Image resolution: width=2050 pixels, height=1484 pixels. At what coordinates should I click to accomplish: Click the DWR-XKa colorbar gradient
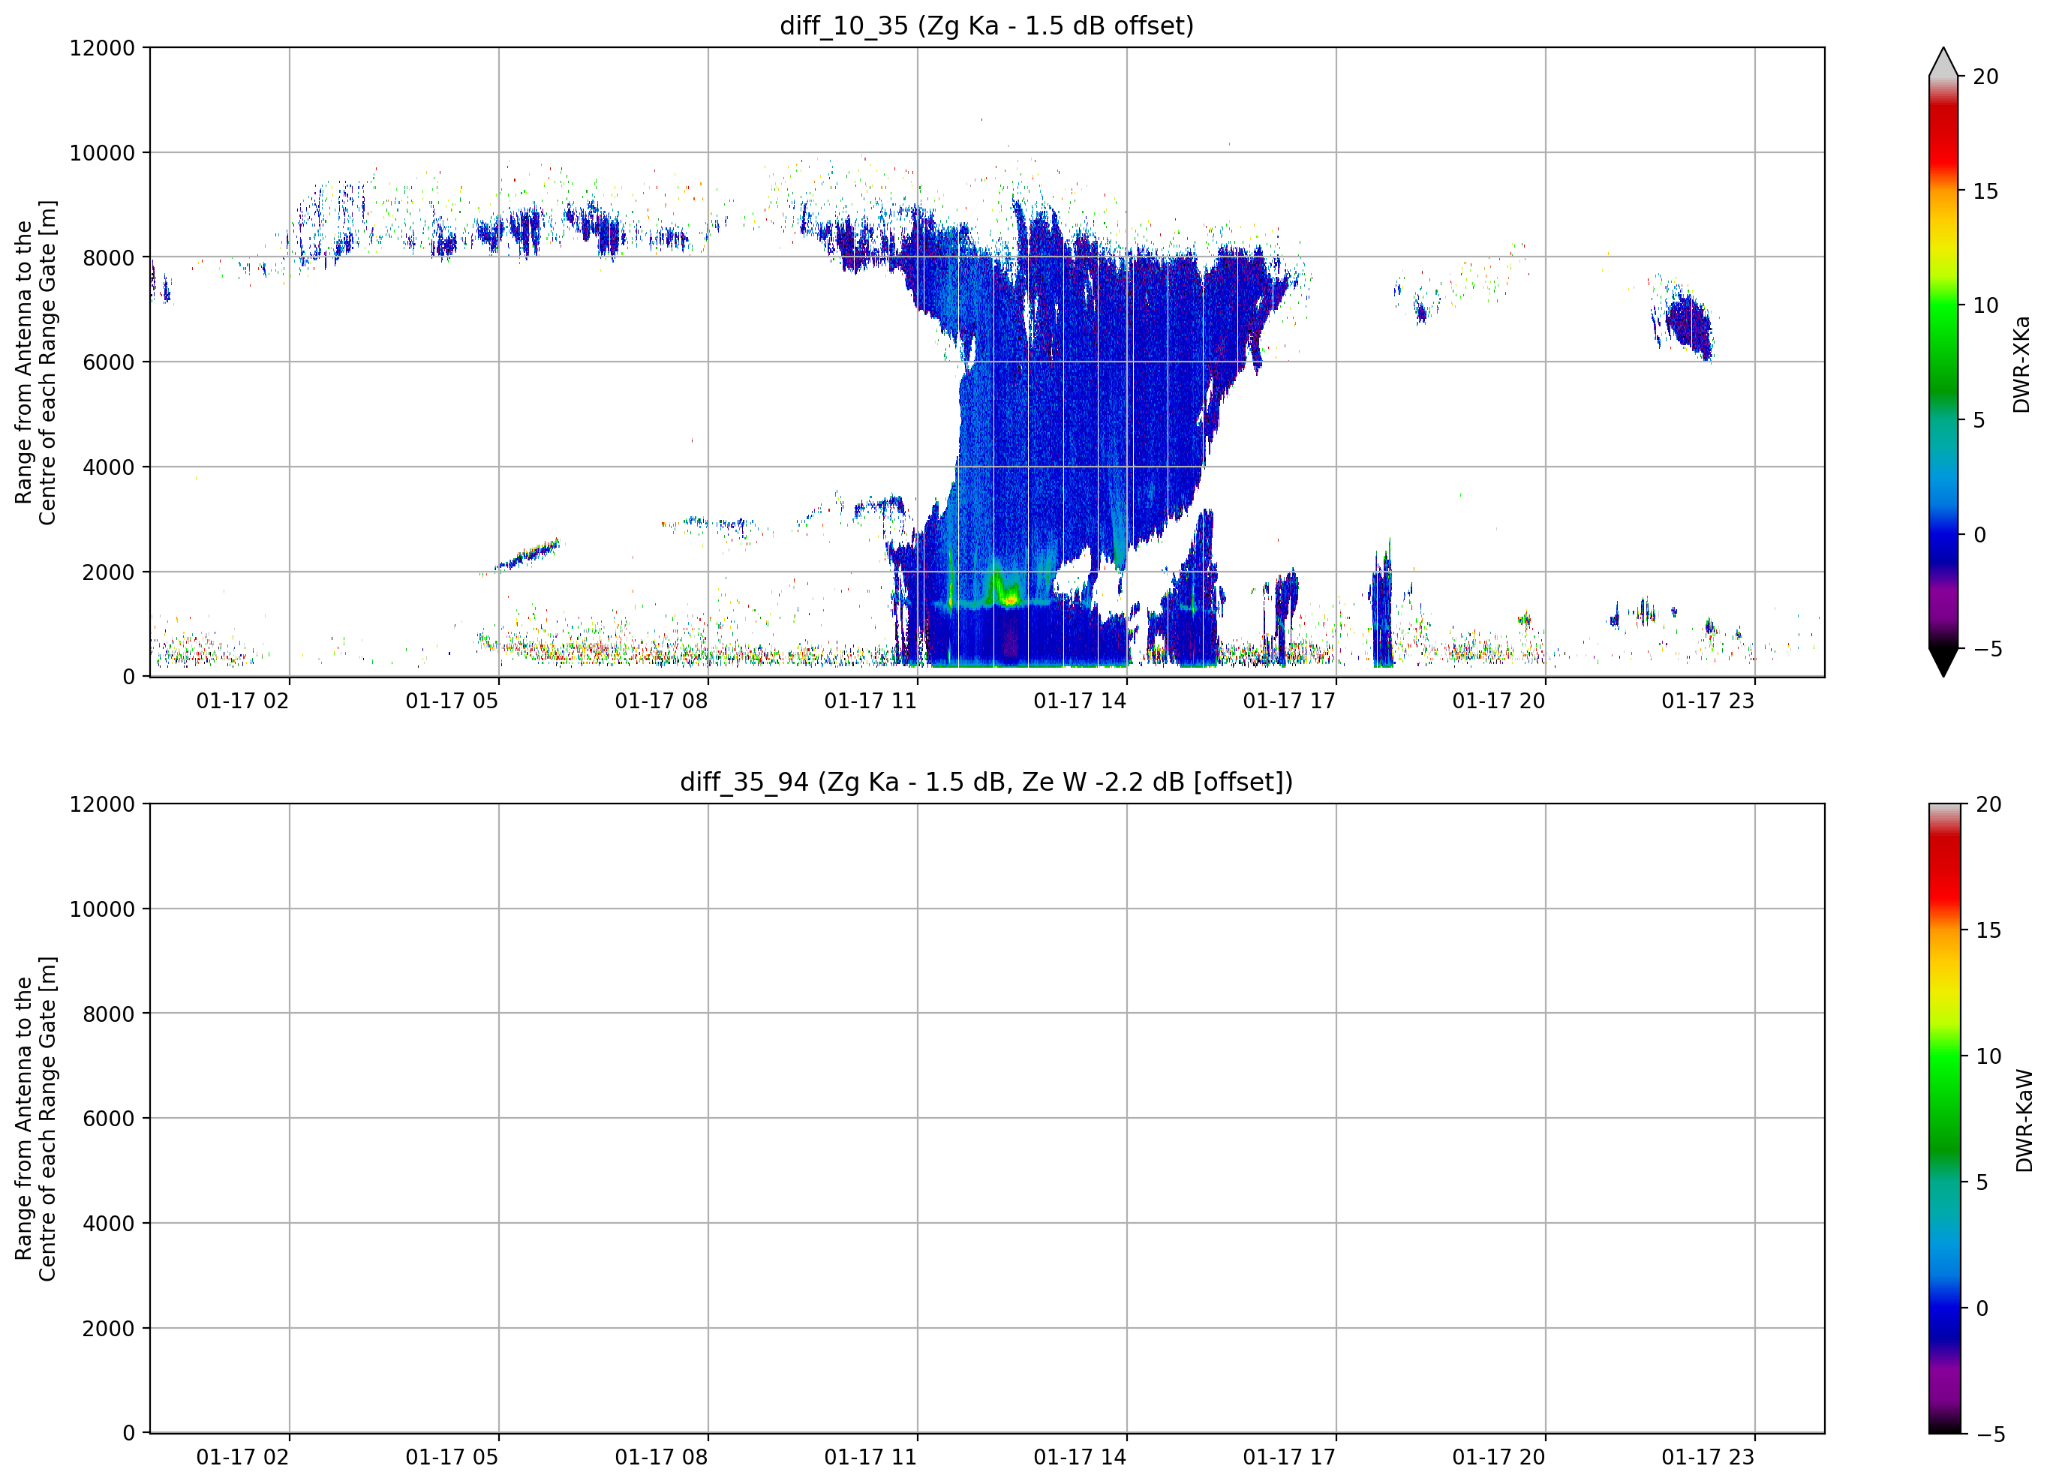pos(1943,362)
